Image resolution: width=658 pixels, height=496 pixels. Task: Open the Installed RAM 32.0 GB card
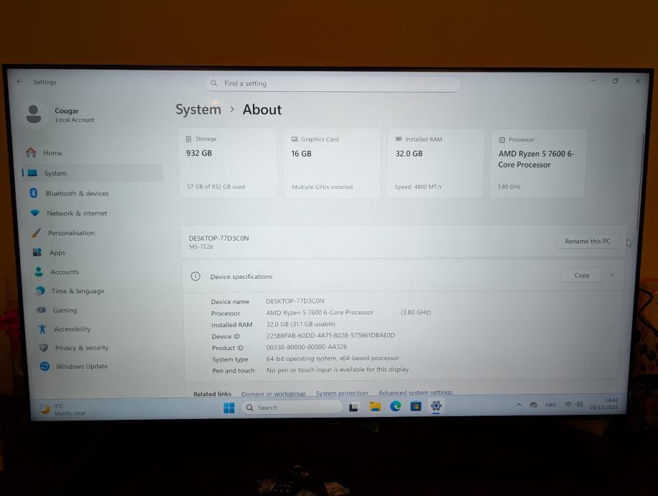(435, 163)
